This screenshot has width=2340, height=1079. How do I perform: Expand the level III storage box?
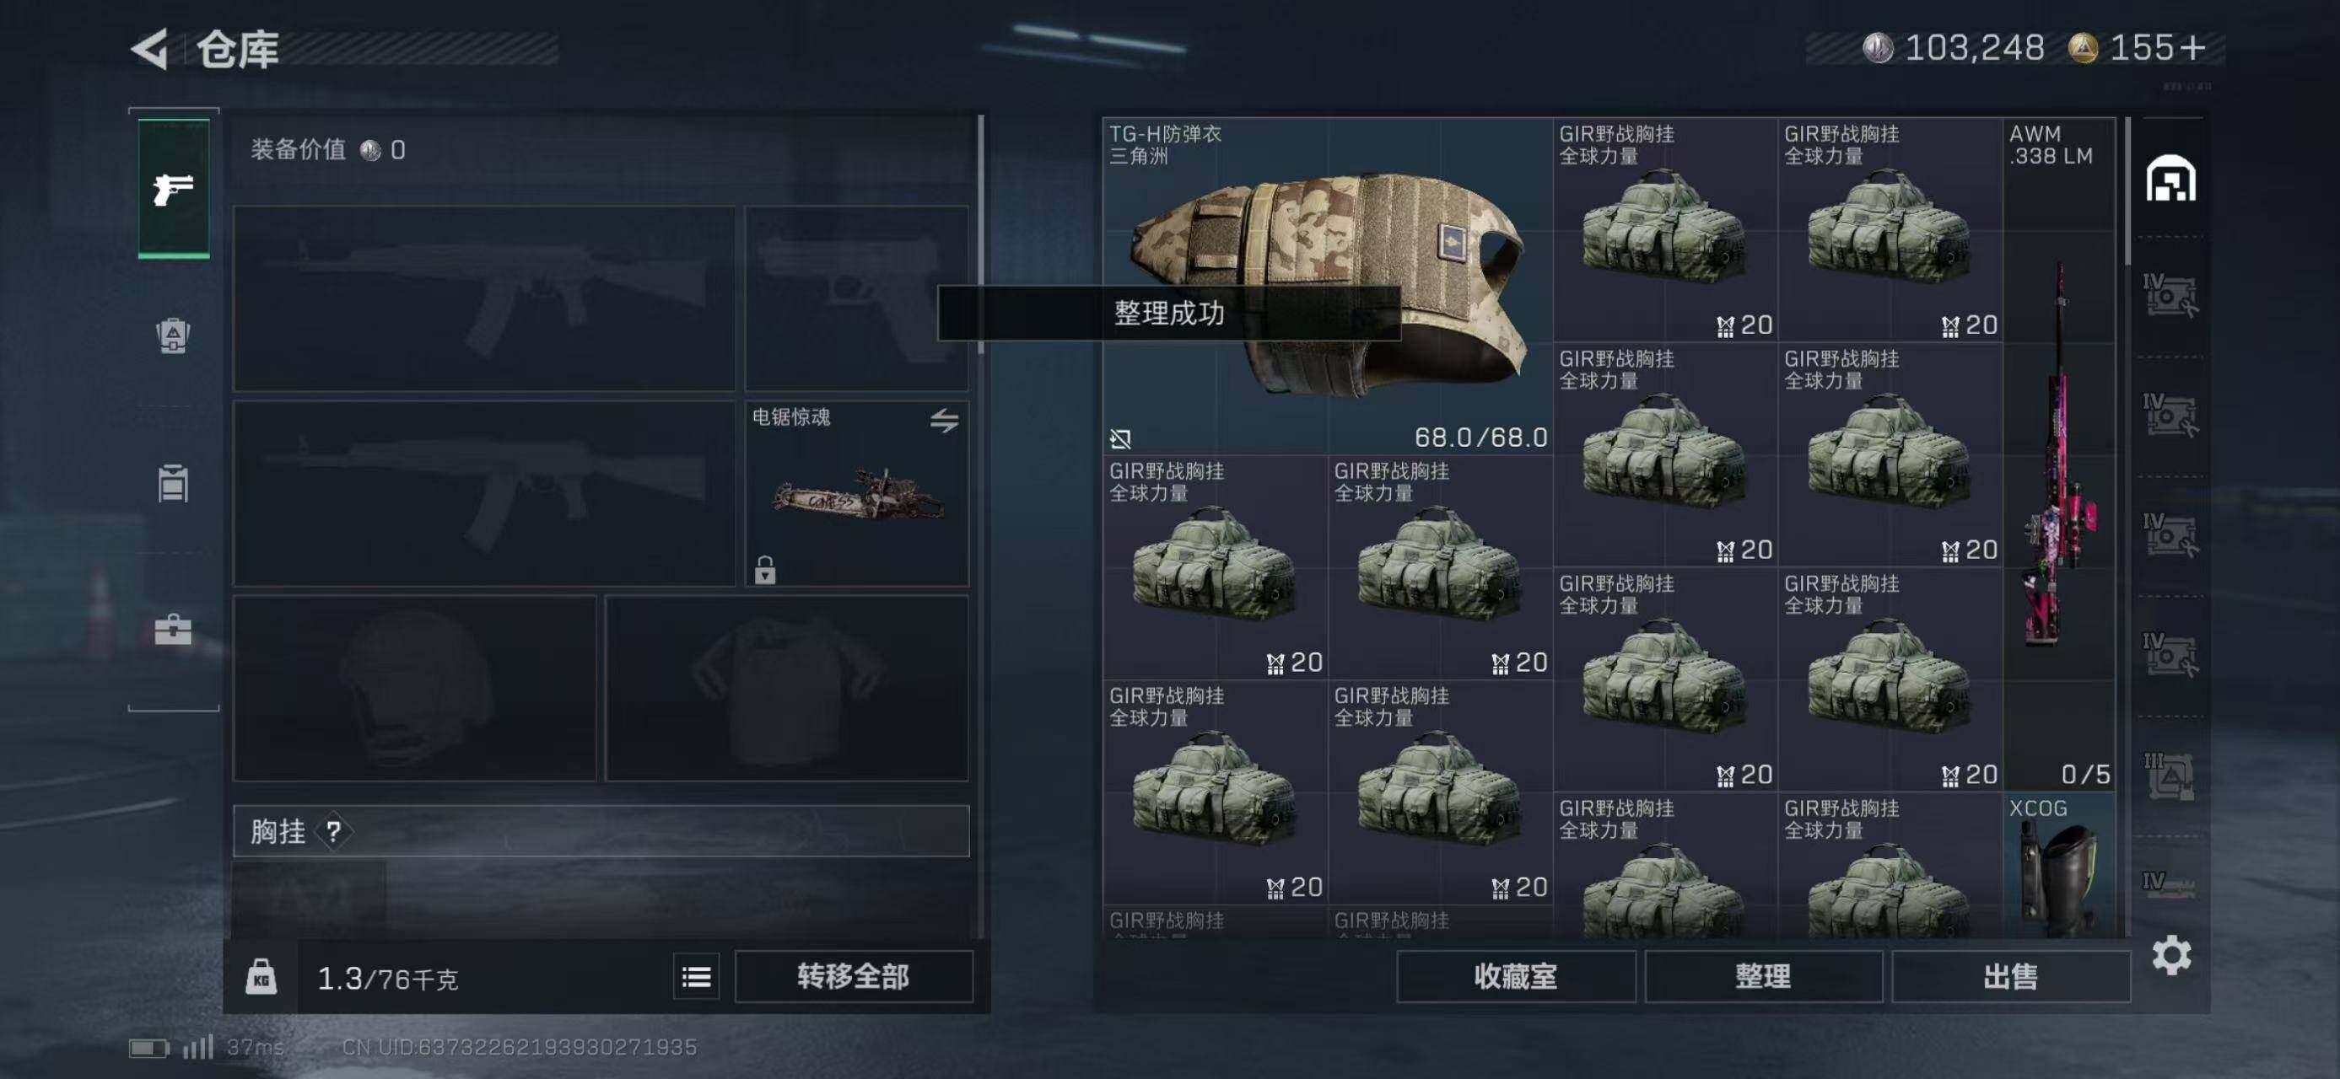point(2170,777)
